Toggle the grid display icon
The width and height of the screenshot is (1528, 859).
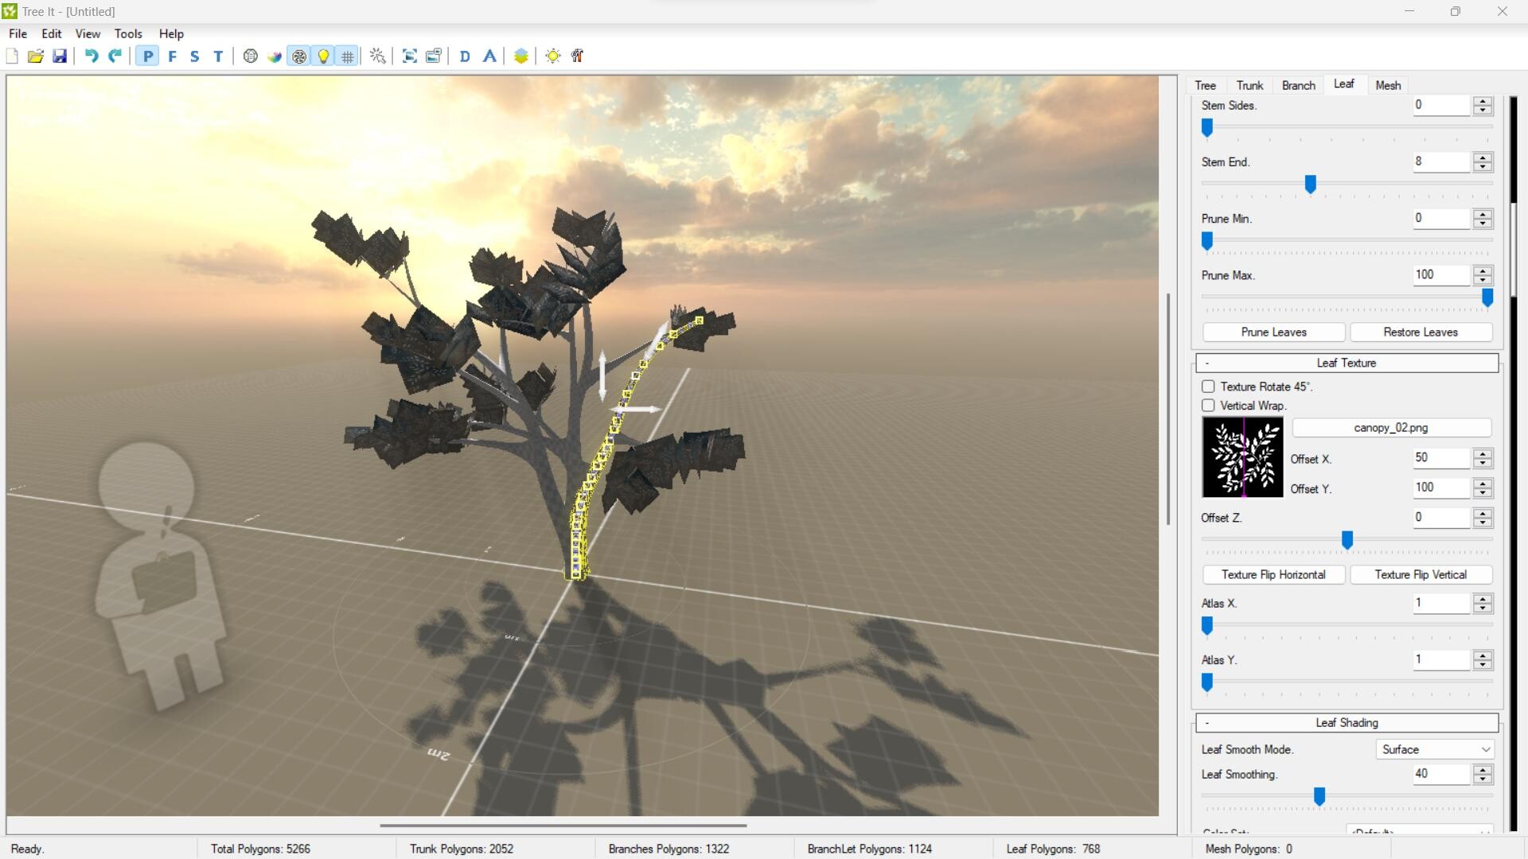pyautogui.click(x=348, y=56)
